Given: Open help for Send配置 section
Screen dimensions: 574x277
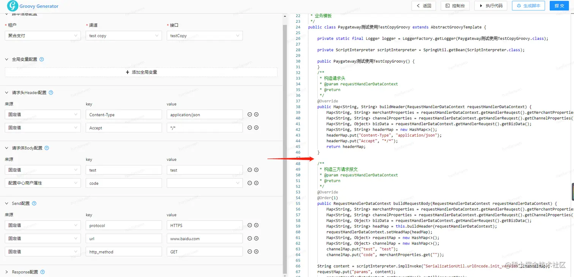Looking at the screenshot, I should [34, 203].
